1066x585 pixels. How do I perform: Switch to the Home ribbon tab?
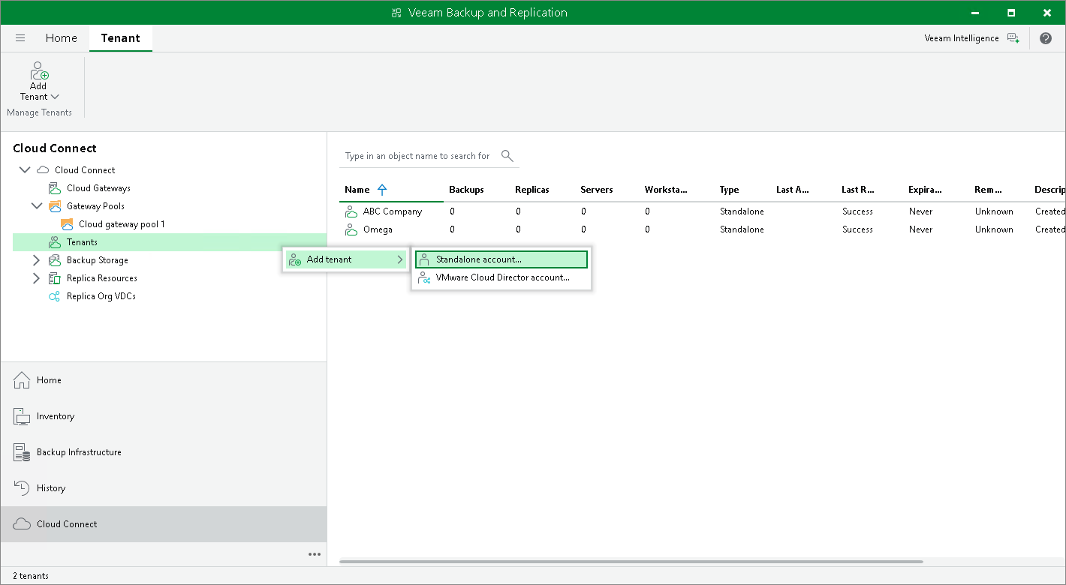point(61,38)
